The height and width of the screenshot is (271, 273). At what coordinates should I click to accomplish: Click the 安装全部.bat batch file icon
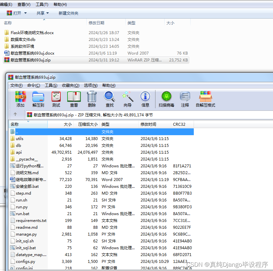13,187
